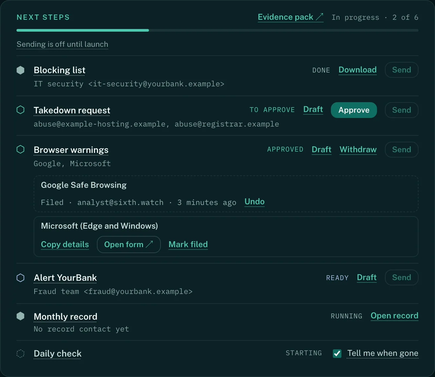The image size is (435, 377).
Task: Open record for Monthly record
Action: [x=394, y=316]
